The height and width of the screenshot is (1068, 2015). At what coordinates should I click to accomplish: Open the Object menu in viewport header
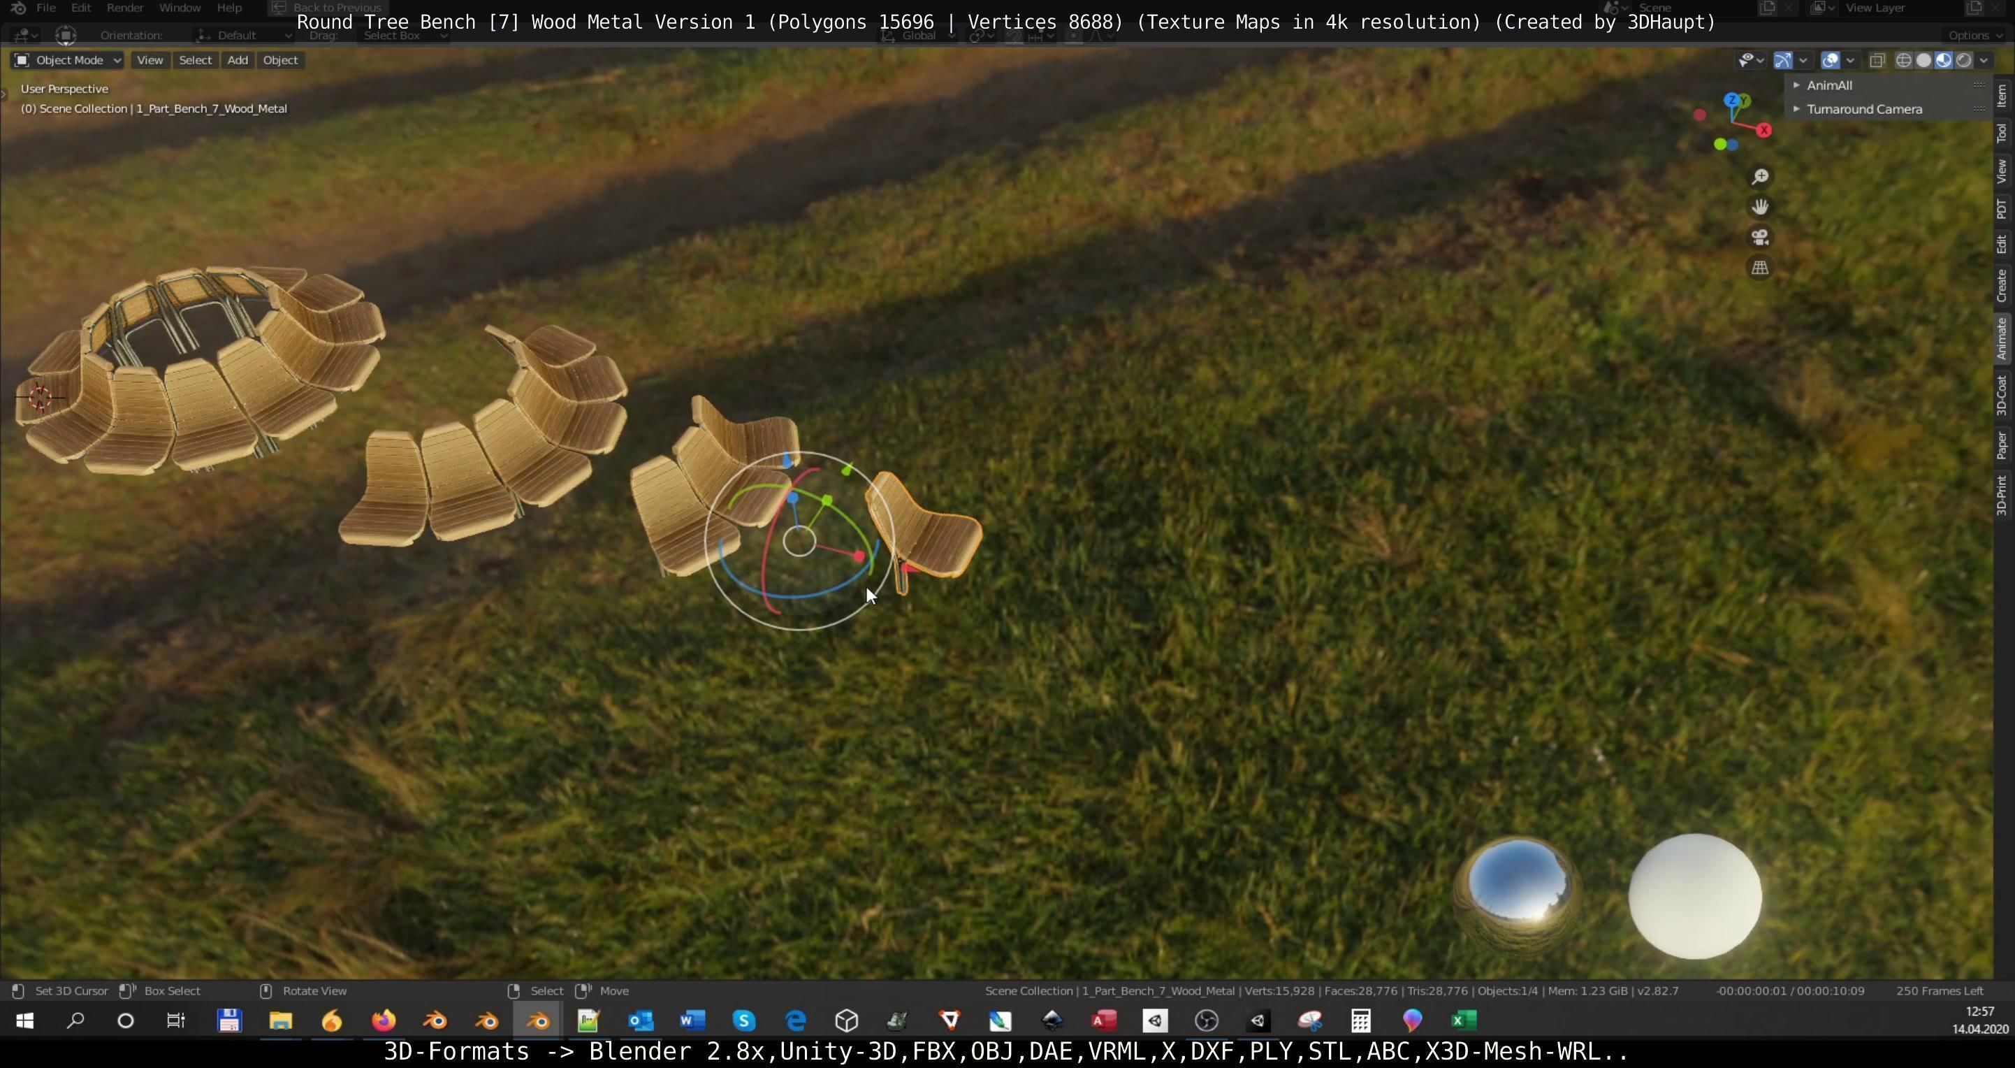click(280, 60)
